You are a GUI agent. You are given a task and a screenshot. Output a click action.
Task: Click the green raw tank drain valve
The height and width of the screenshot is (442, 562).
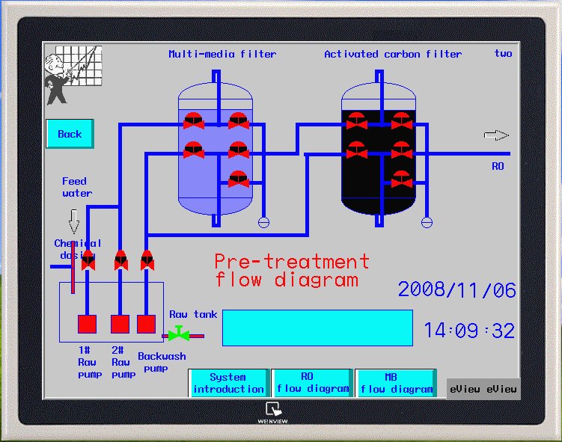(179, 334)
